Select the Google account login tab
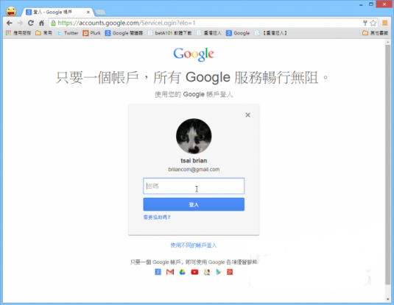The width and height of the screenshot is (394, 305). click(57, 12)
